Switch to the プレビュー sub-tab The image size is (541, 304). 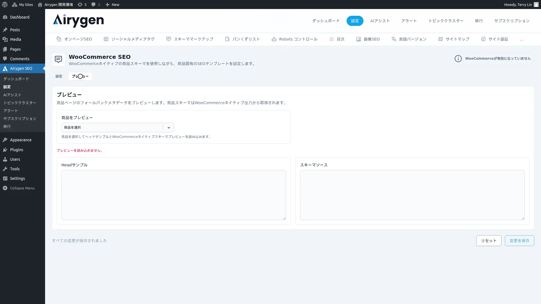click(x=80, y=76)
